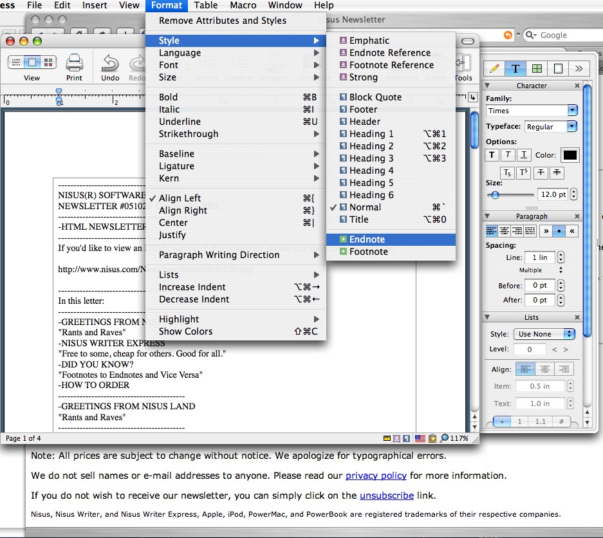Image resolution: width=603 pixels, height=538 pixels.
Task: Select the pencil tab in the palette
Action: 494,68
